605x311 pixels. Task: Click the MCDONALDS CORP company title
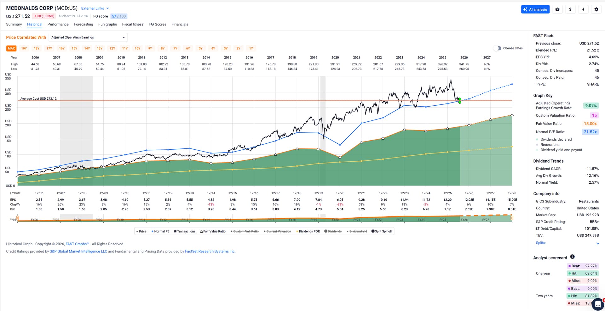tap(30, 8)
